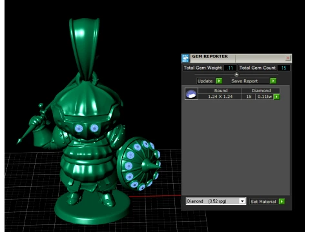Click the green arrow beside Update
The height and width of the screenshot is (232, 310).
pos(219,81)
